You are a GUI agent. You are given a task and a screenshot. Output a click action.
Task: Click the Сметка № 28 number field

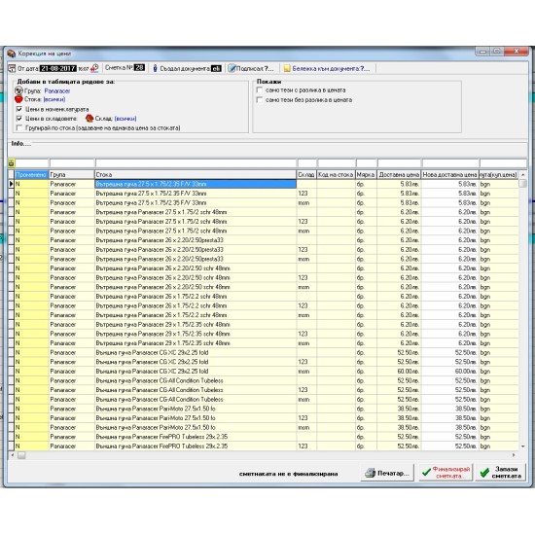point(139,67)
